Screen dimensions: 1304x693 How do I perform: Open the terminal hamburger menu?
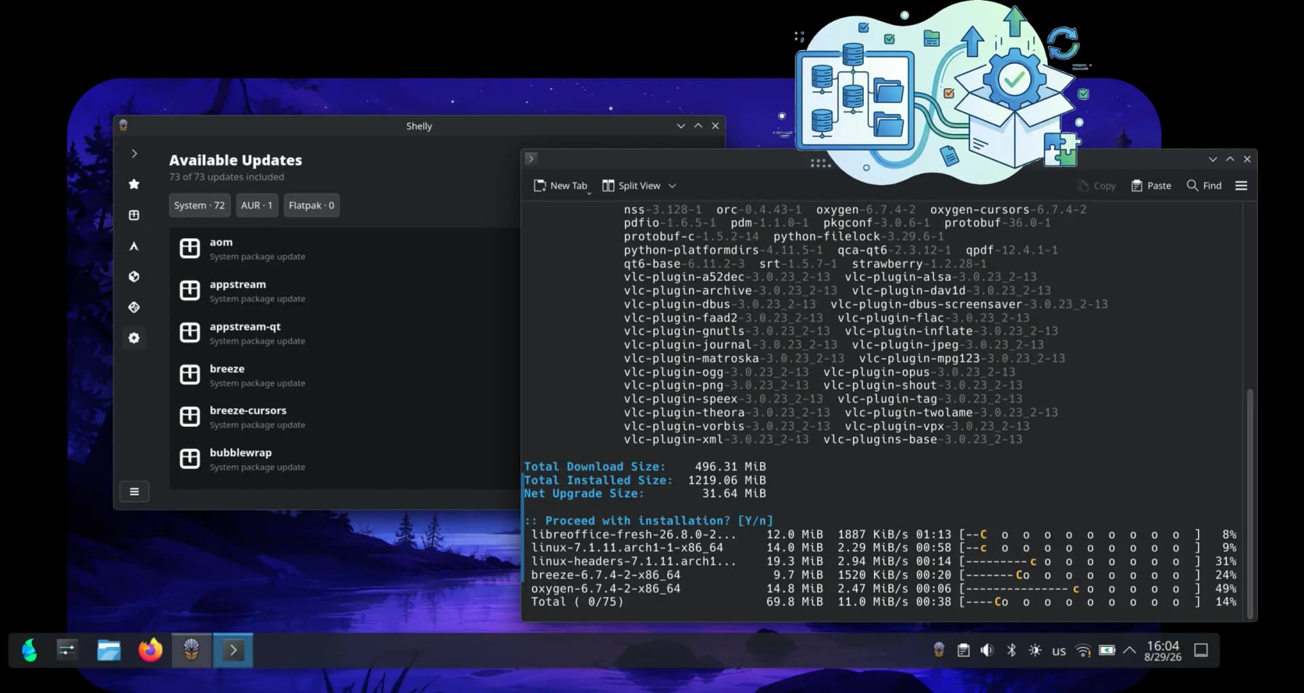[x=1241, y=185]
